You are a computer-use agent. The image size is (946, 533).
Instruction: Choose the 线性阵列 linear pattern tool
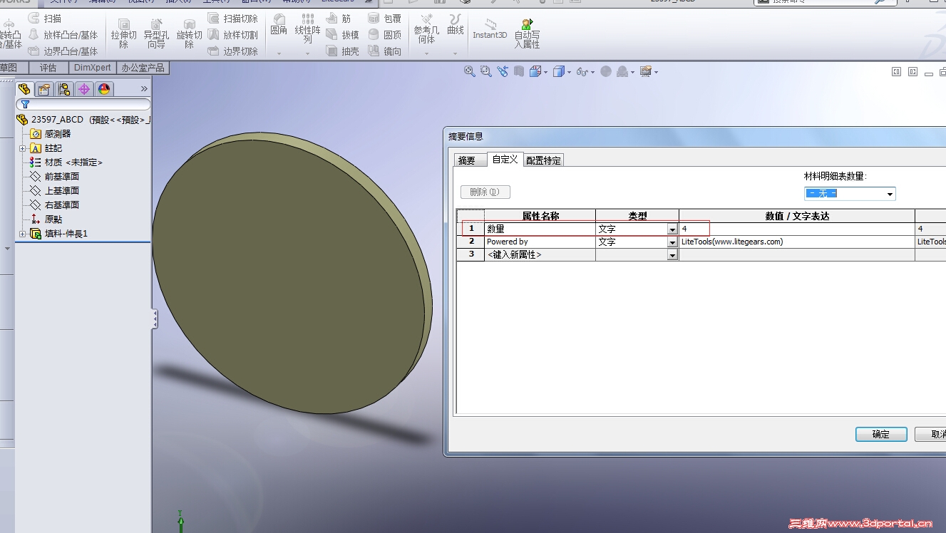(307, 29)
